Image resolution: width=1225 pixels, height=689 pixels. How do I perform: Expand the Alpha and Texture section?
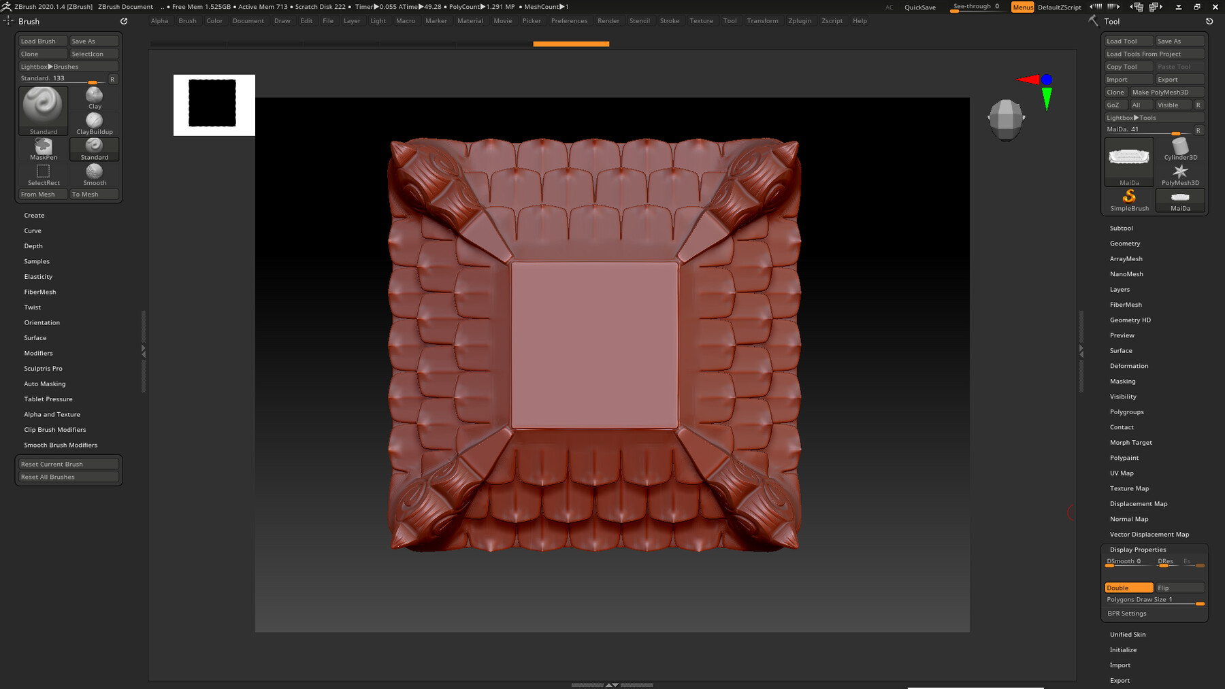52,414
